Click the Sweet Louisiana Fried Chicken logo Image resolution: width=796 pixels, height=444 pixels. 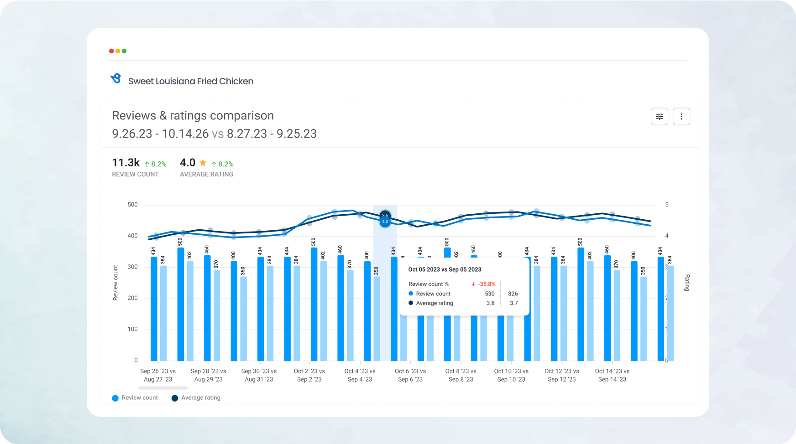pos(116,78)
